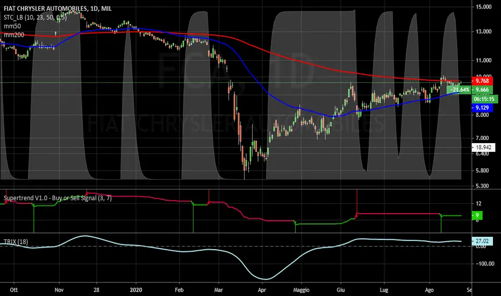This screenshot has height=296, width=501.
Task: Click the Maggio date label on time axis
Action: 302,290
